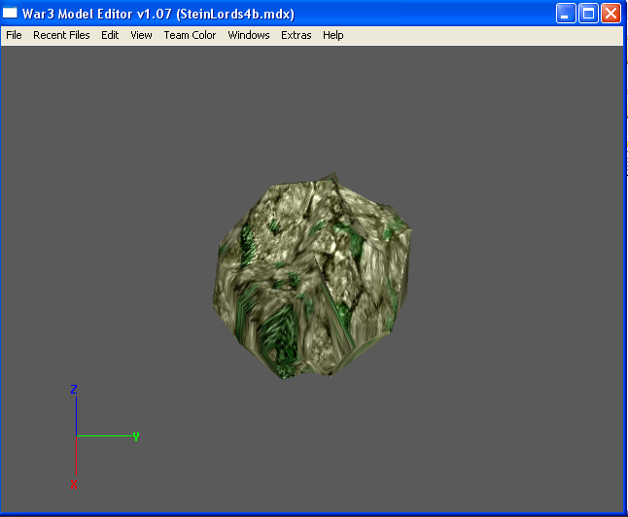Viewport: 628px width, 517px height.
Task: Open the Windows menu
Action: pyautogui.click(x=249, y=35)
